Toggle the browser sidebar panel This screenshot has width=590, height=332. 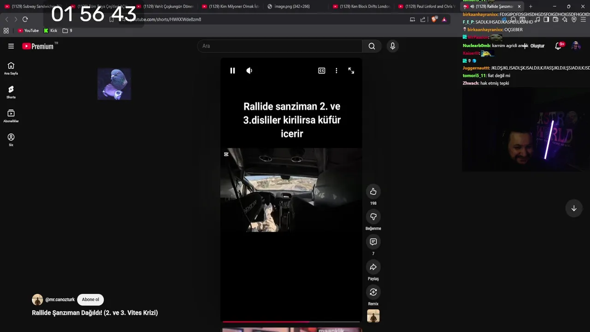(546, 19)
